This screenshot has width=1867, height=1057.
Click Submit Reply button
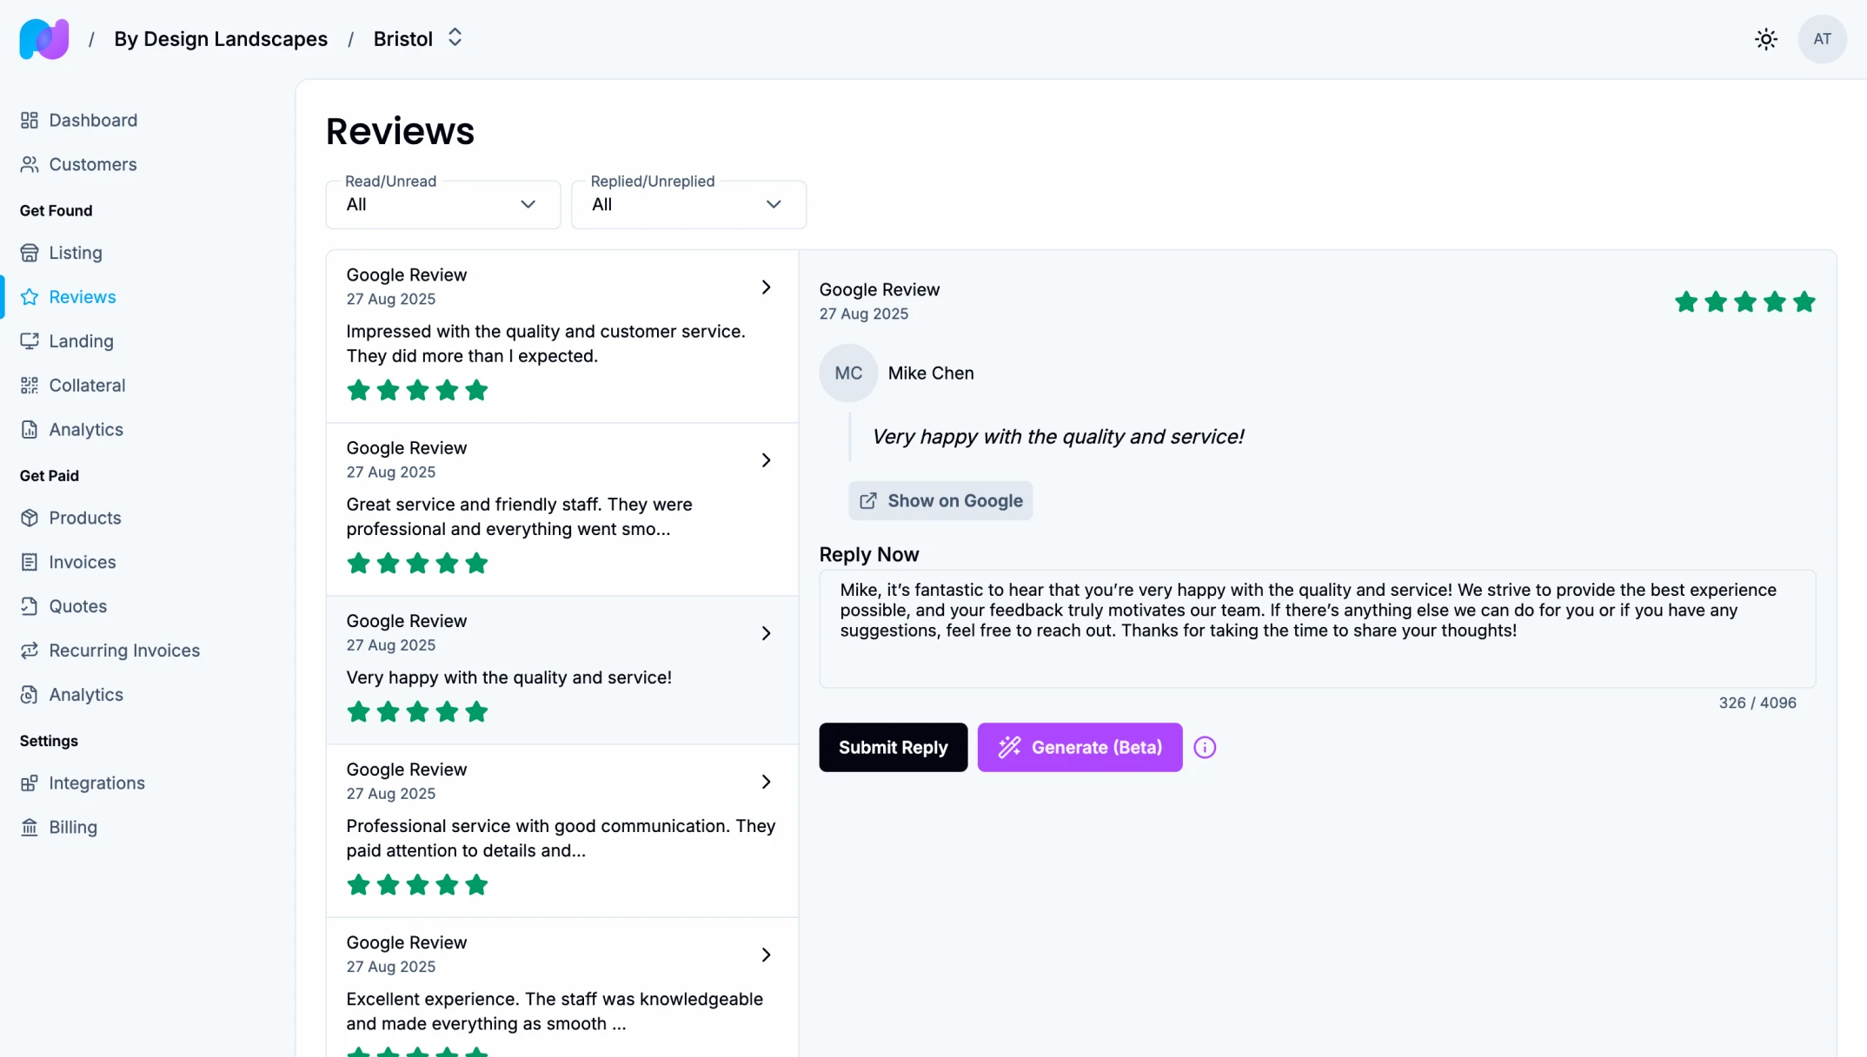pyautogui.click(x=893, y=747)
